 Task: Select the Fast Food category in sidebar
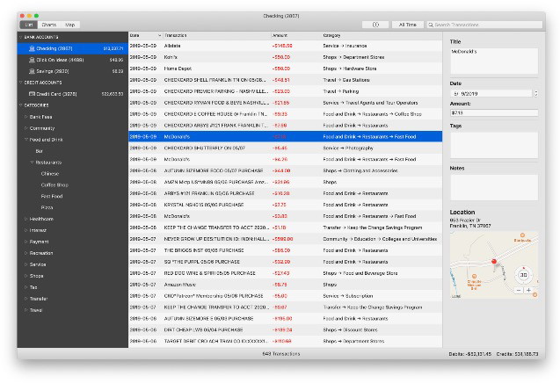click(51, 196)
